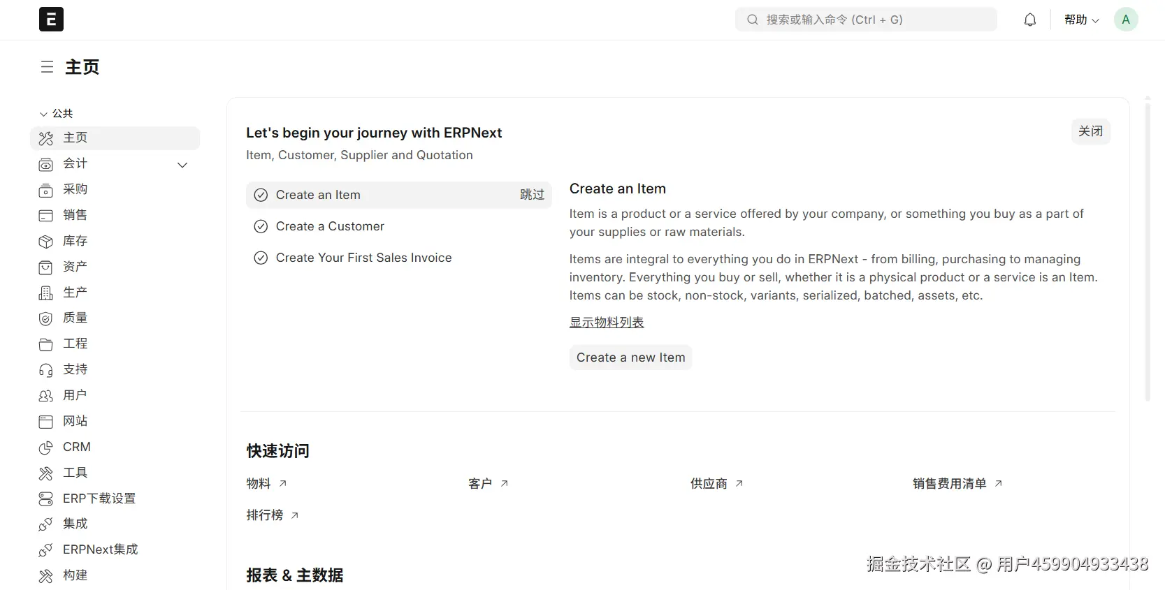Click the Create Your First Sales Invoice check circle
Image resolution: width=1165 pixels, height=590 pixels.
[x=261, y=258]
